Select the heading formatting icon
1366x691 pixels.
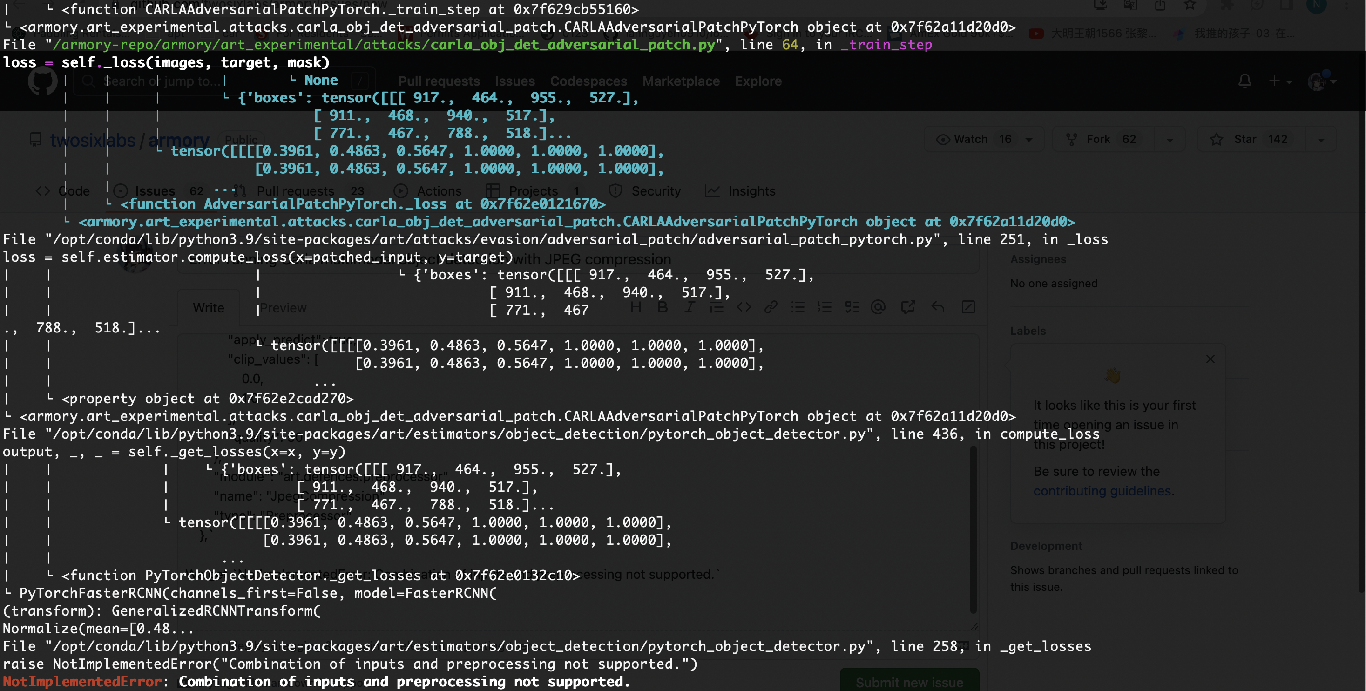point(636,307)
